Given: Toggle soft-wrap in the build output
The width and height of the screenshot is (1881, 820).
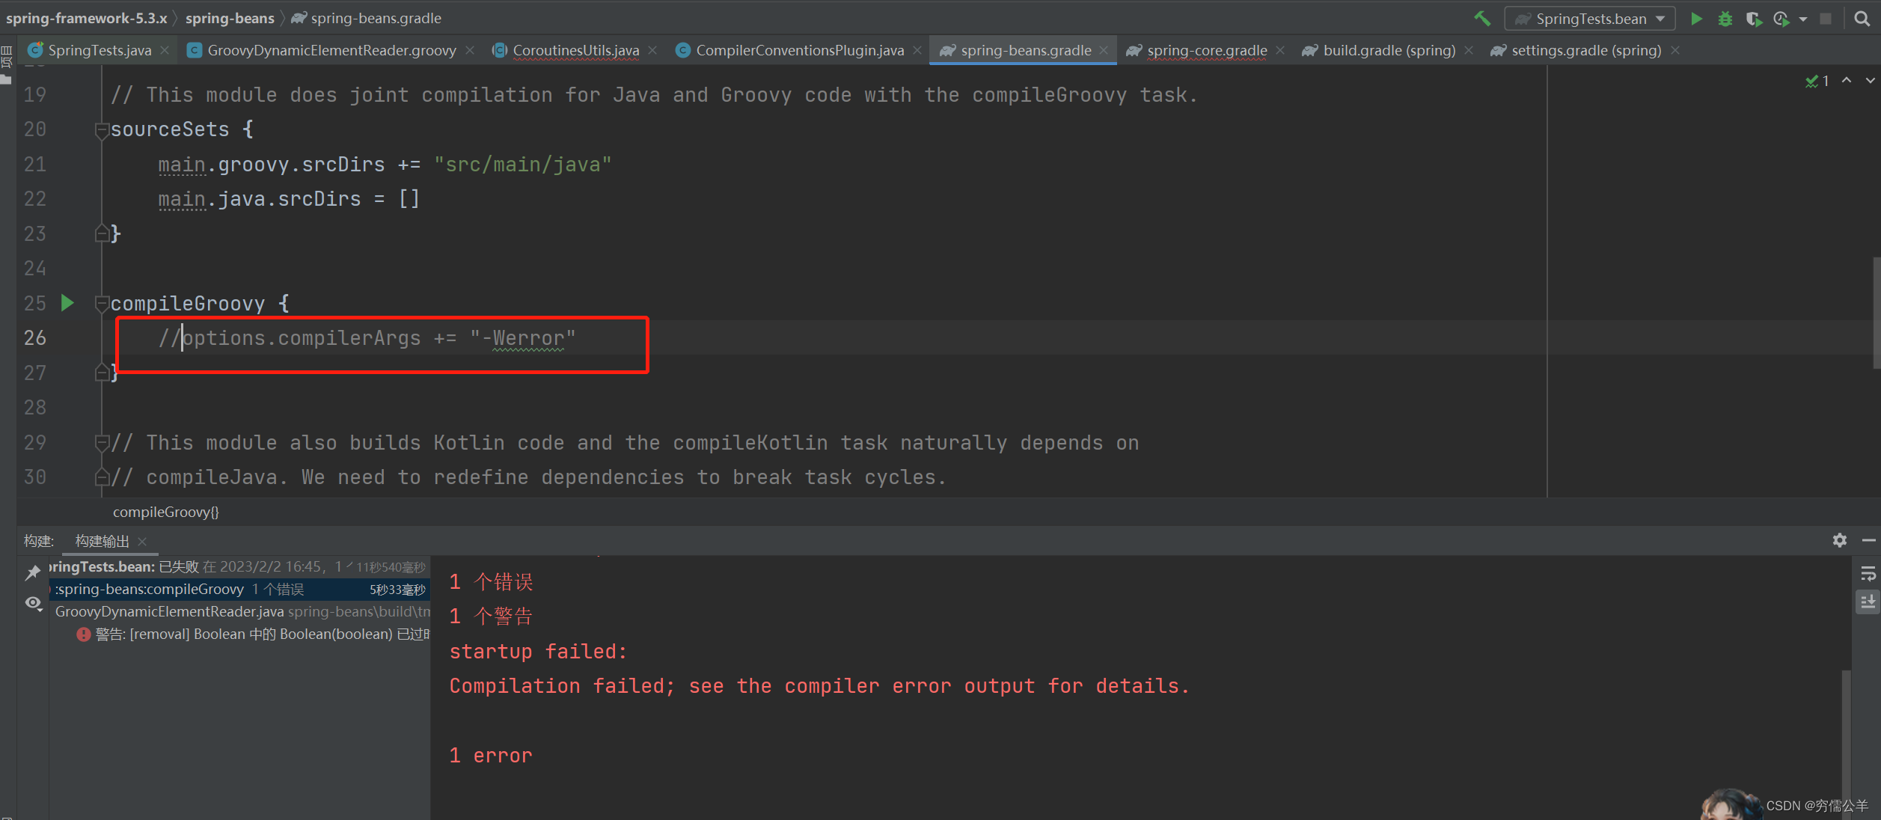Looking at the screenshot, I should [x=1868, y=574].
